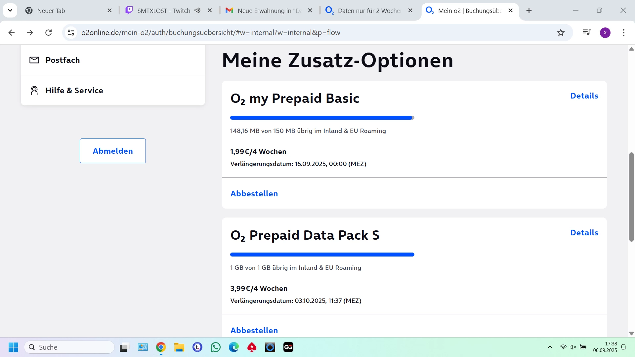635x357 pixels.
Task: Open Details for O2 Prepaid Data Pack S
Action: (x=584, y=233)
